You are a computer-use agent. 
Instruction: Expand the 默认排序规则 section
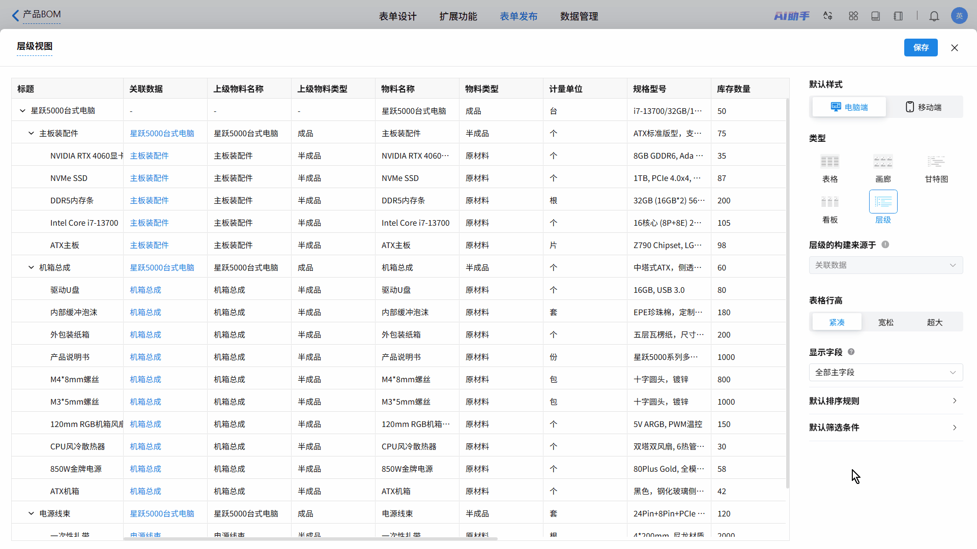click(x=885, y=401)
